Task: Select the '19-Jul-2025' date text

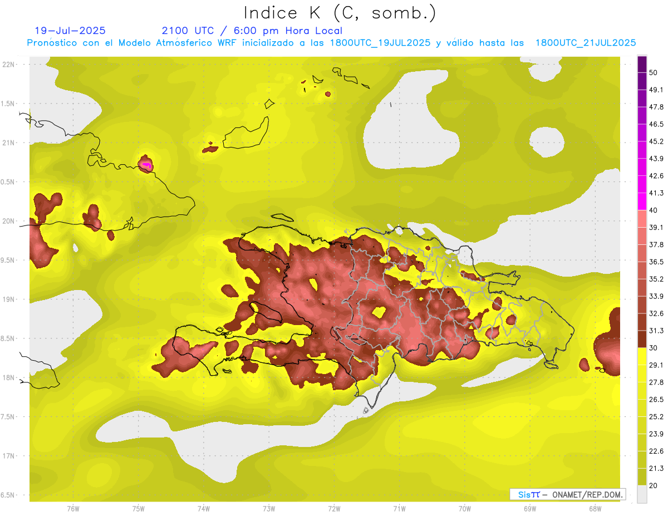Action: (x=70, y=31)
